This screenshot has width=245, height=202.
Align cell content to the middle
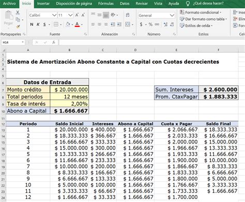[99, 15]
